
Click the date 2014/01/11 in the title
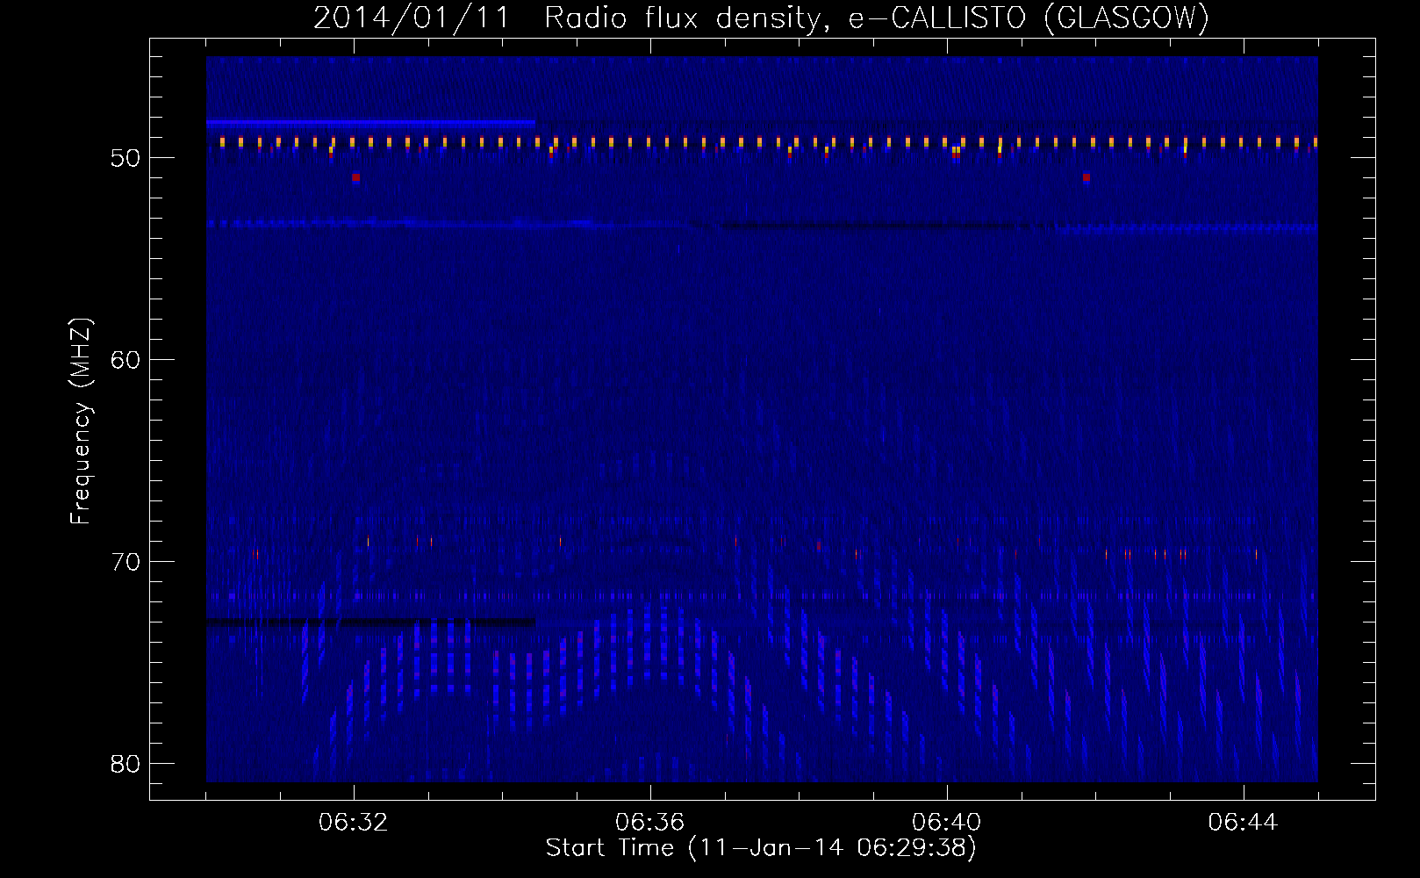click(x=411, y=18)
